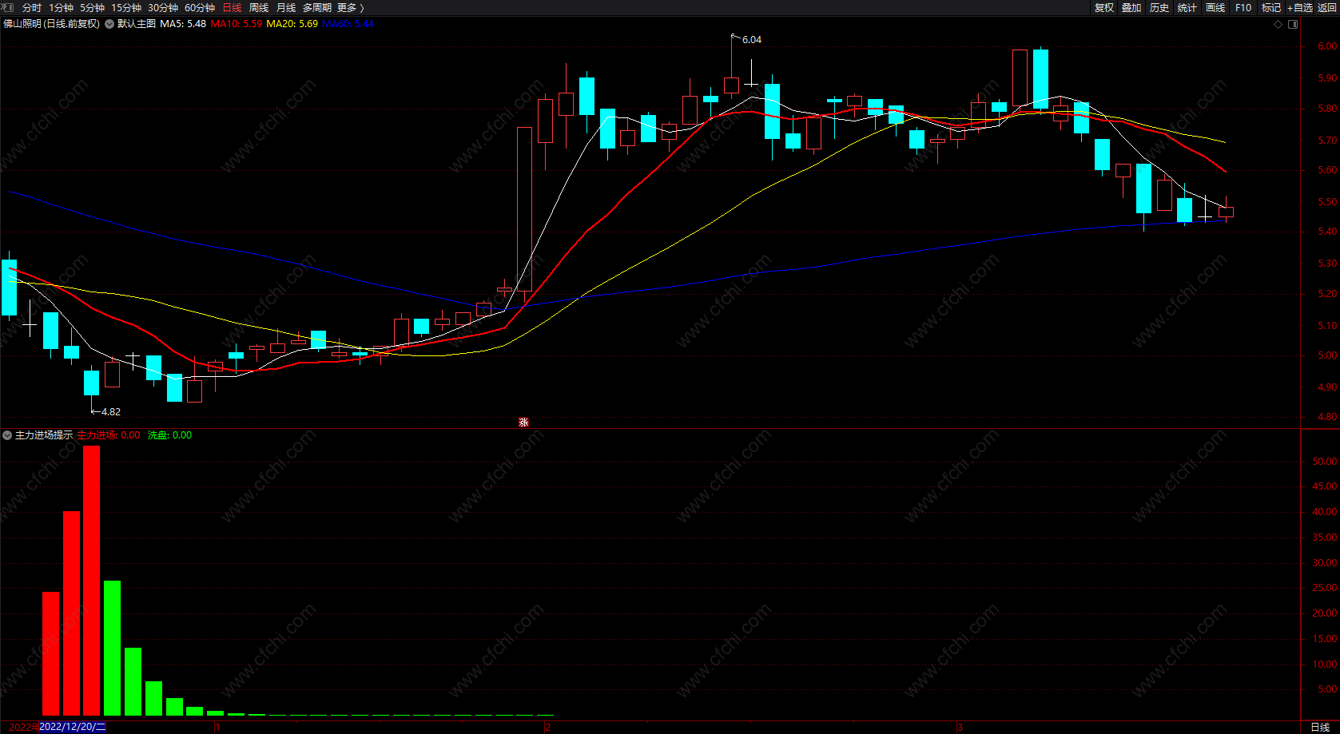Click the 统计 statistics button
The image size is (1340, 734).
pyautogui.click(x=1187, y=8)
